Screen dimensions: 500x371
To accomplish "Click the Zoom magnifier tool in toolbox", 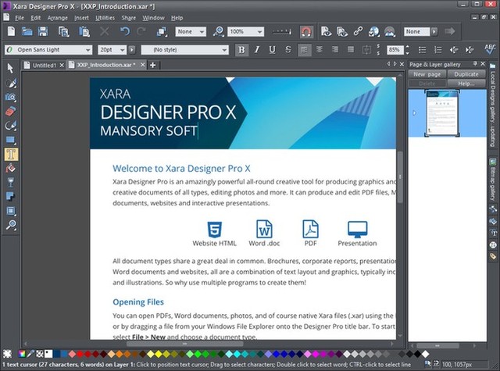I will (10, 225).
